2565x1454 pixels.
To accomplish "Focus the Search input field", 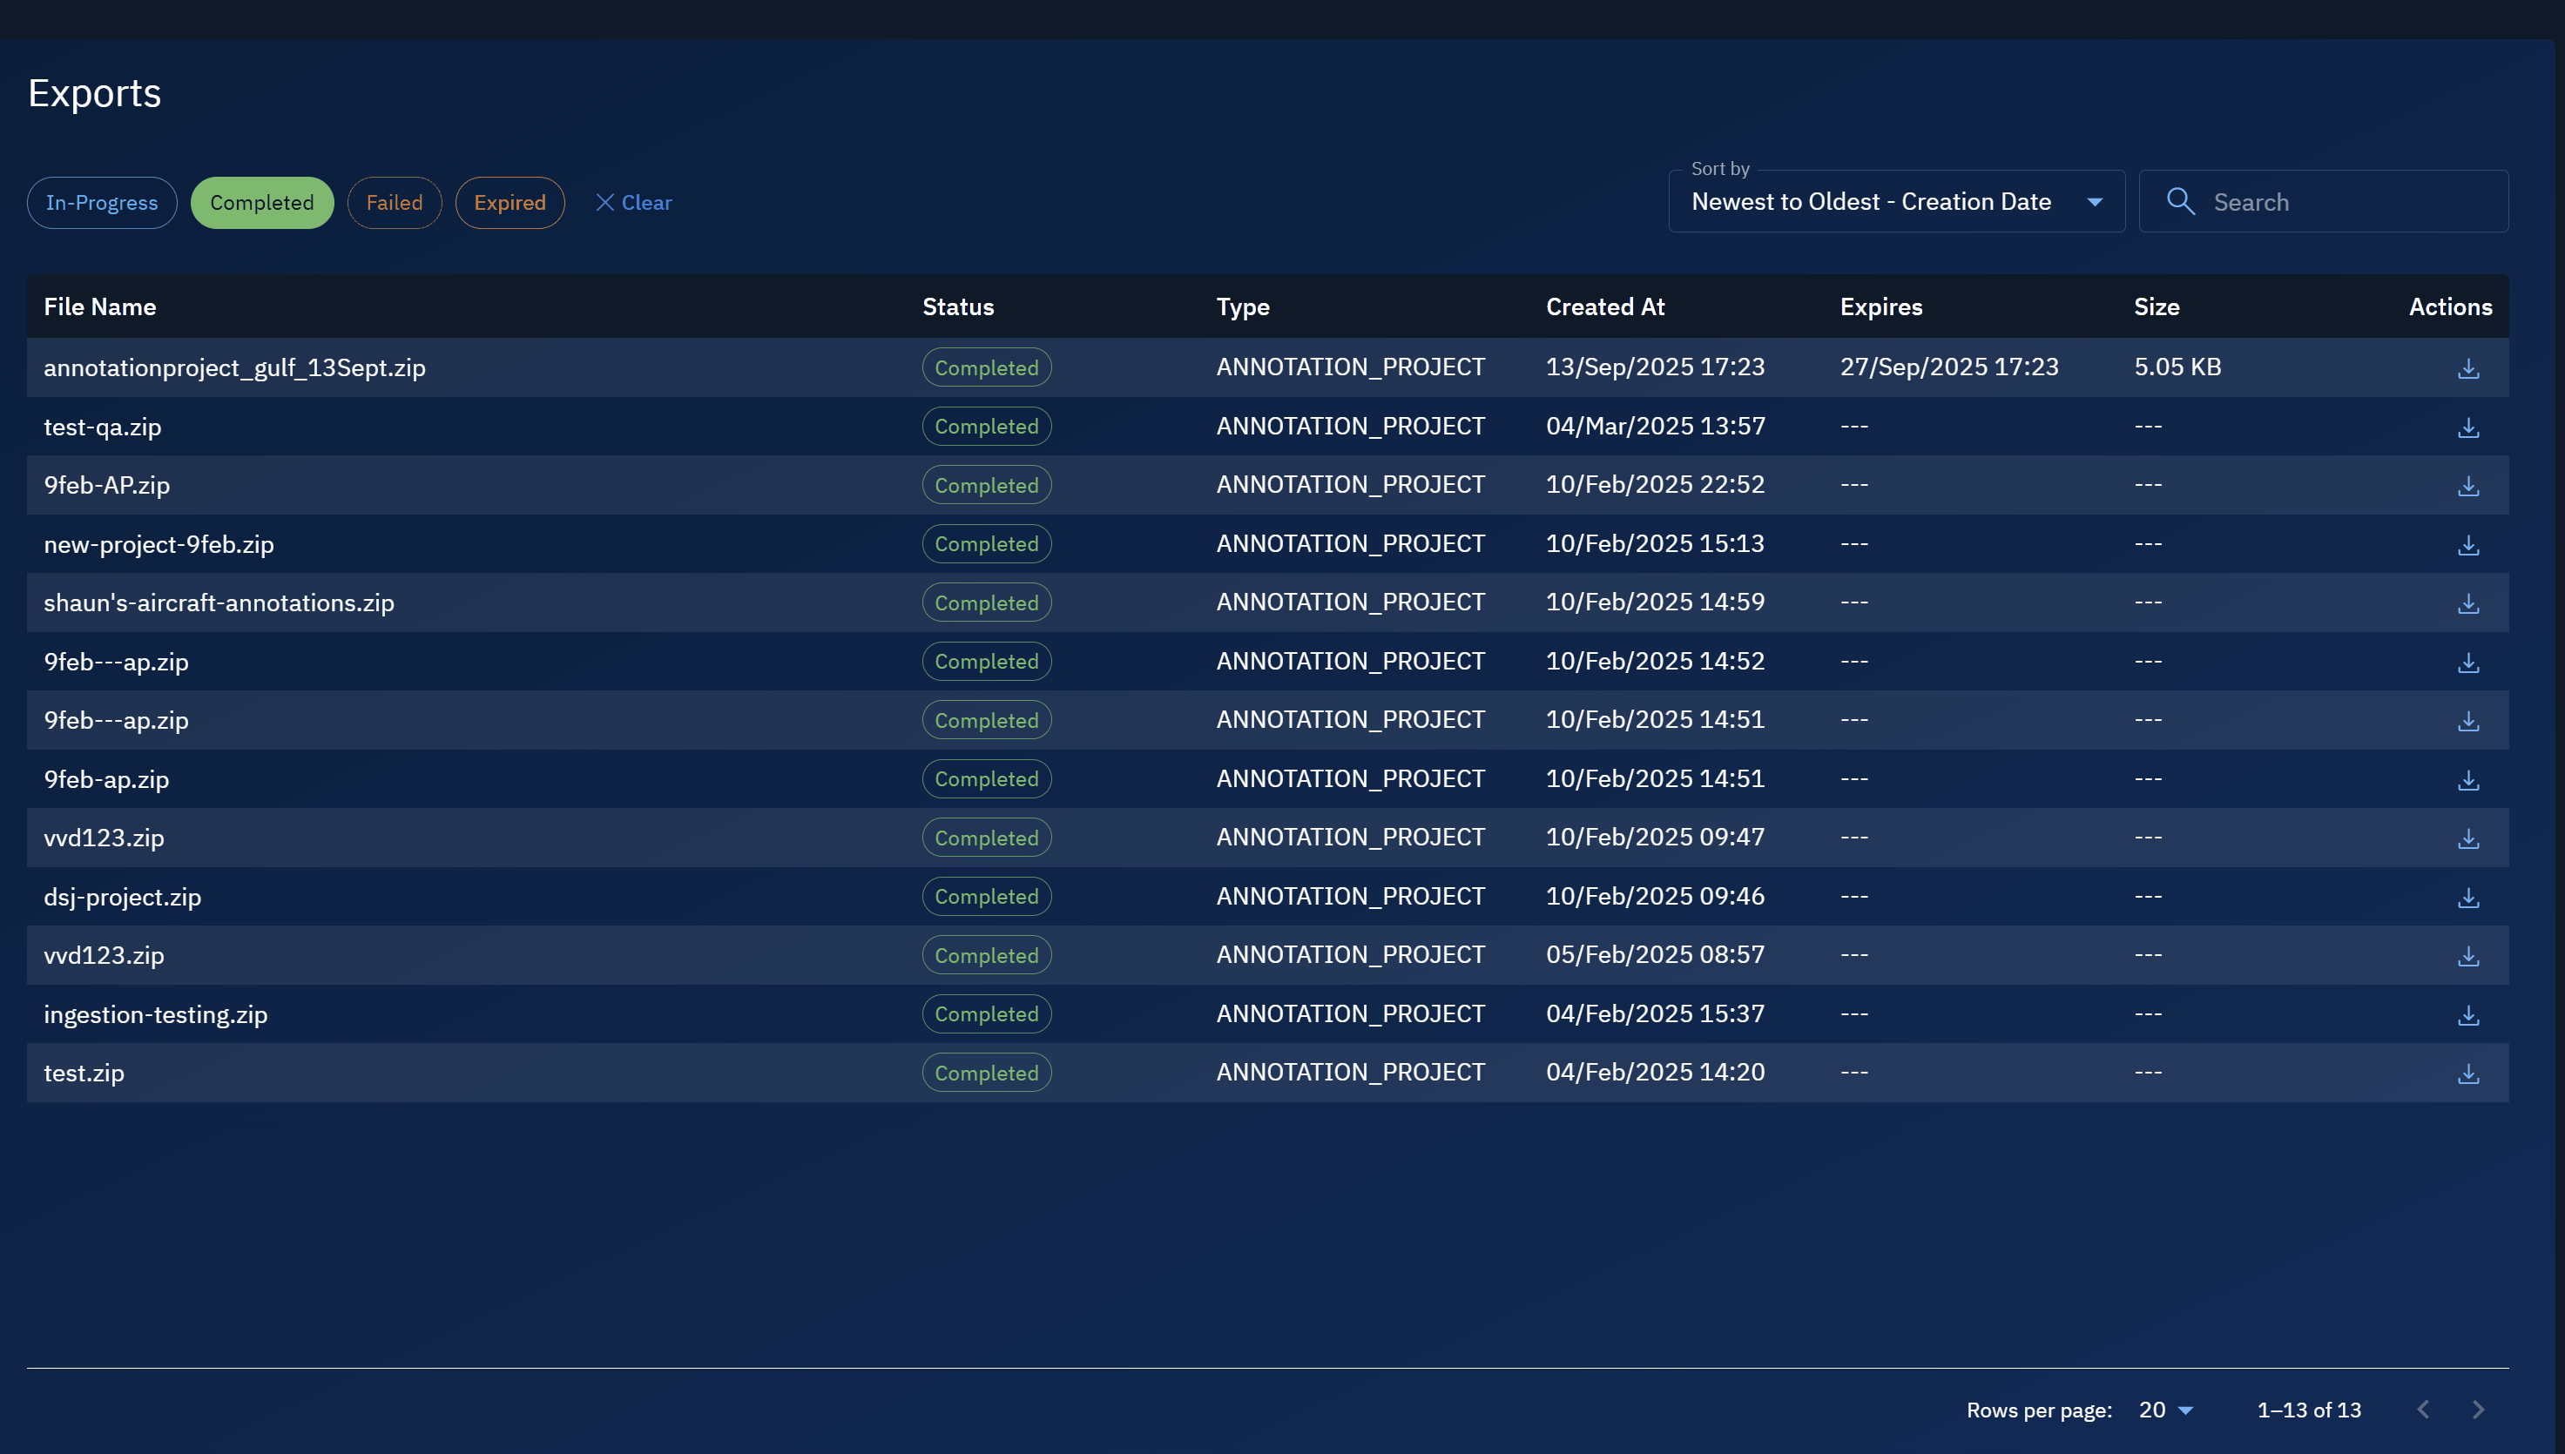I will [2347, 202].
